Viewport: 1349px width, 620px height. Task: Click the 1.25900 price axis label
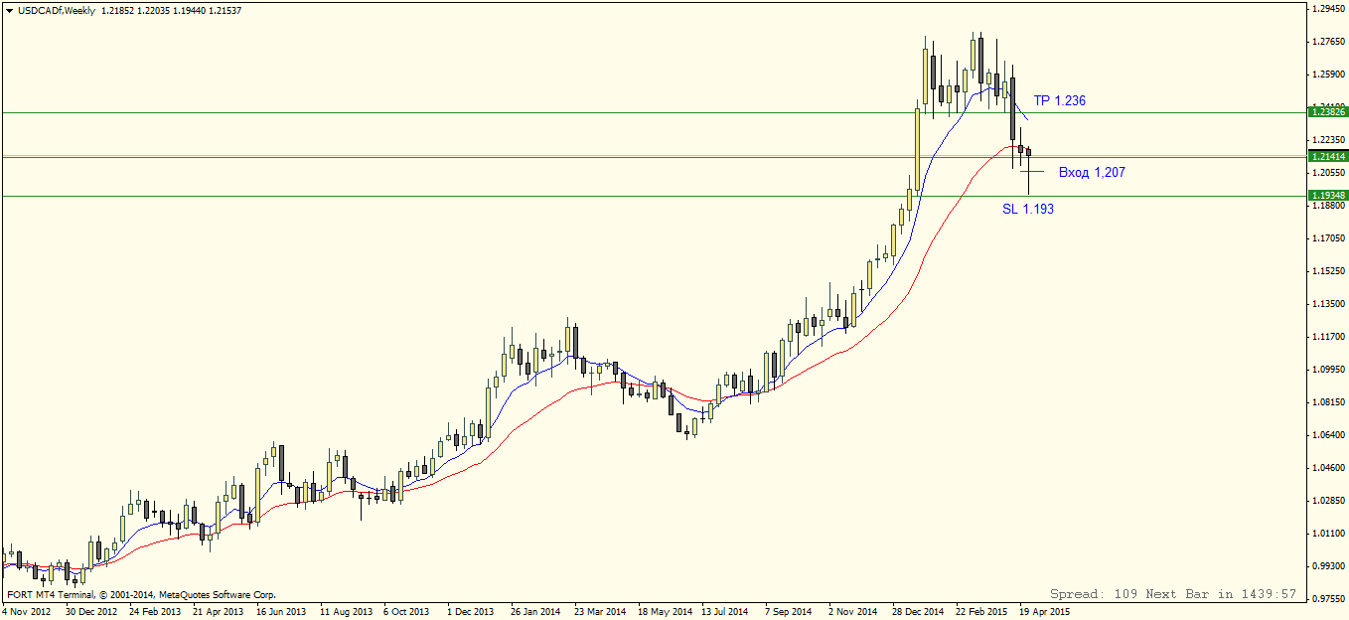point(1330,75)
